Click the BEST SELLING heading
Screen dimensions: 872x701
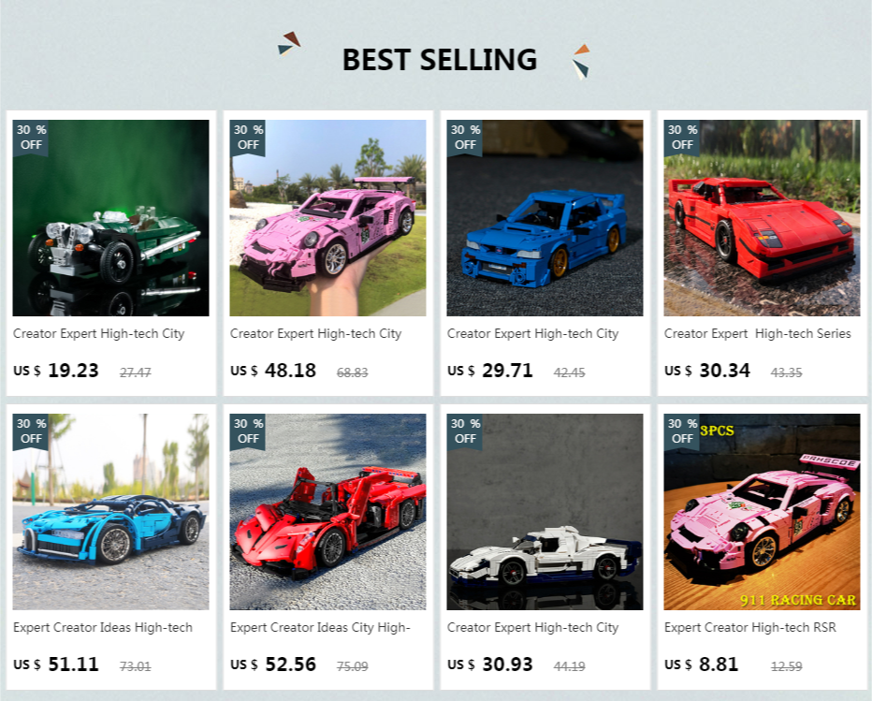tap(440, 60)
